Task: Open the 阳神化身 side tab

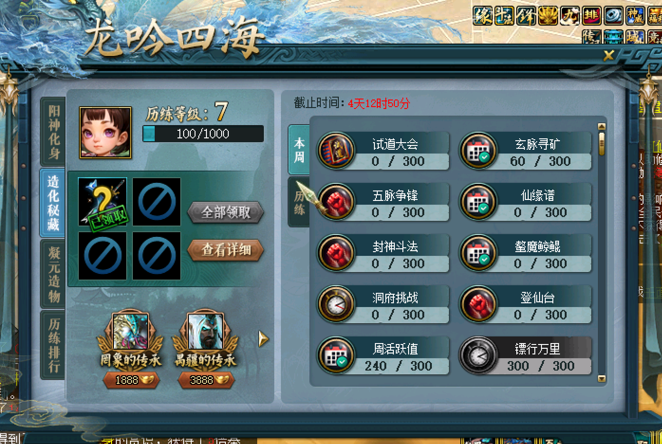Action: [x=54, y=131]
